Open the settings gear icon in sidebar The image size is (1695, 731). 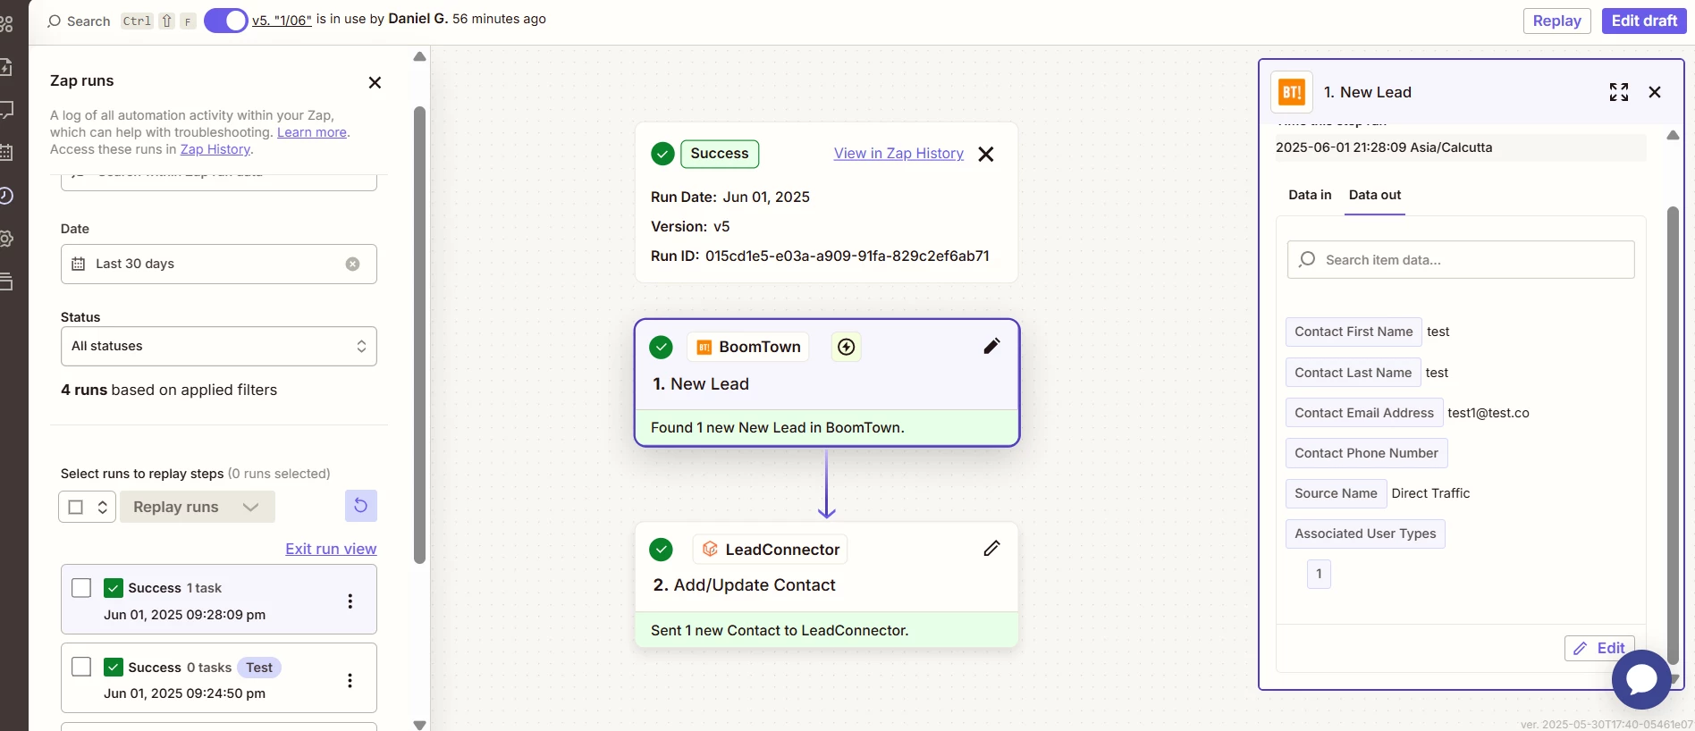point(5,239)
